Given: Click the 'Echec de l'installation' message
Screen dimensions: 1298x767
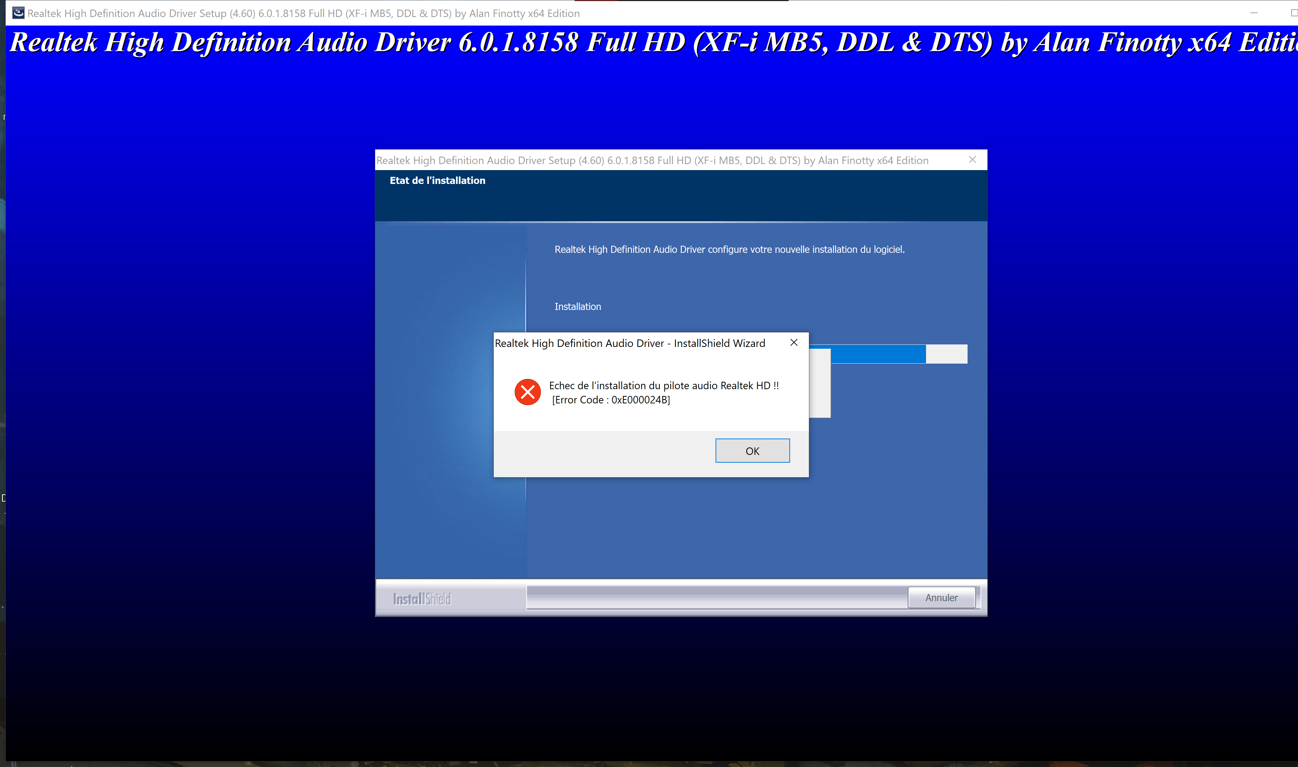Looking at the screenshot, I should pos(664,386).
